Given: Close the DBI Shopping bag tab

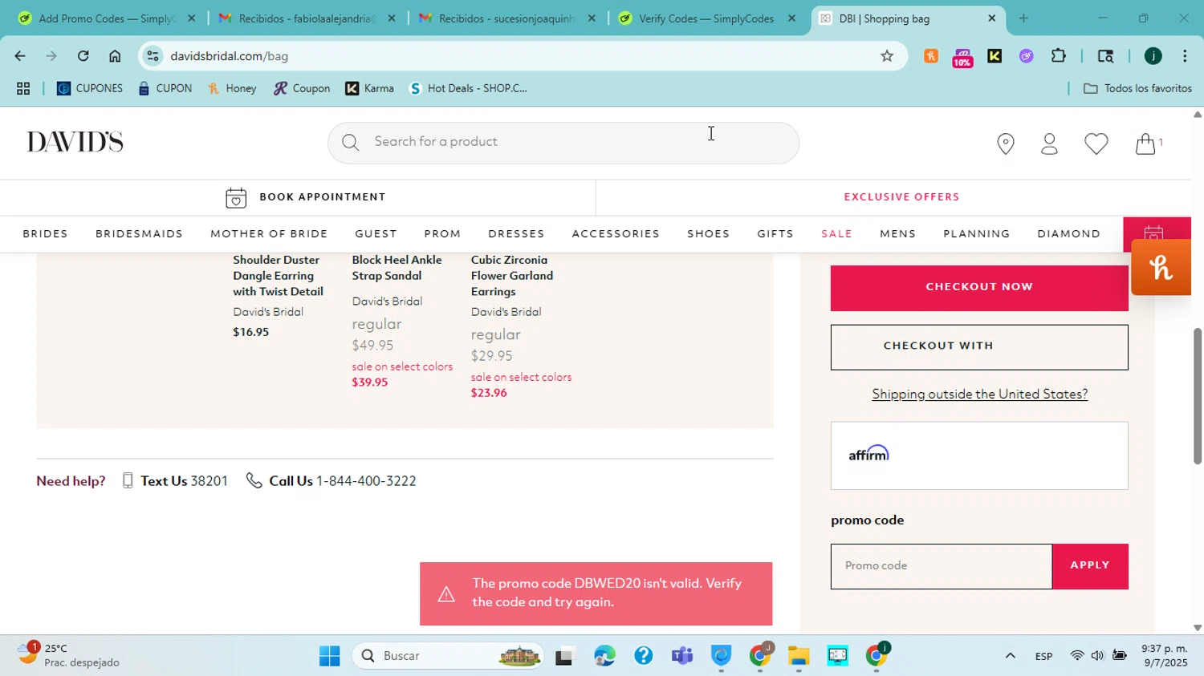Looking at the screenshot, I should tap(991, 18).
